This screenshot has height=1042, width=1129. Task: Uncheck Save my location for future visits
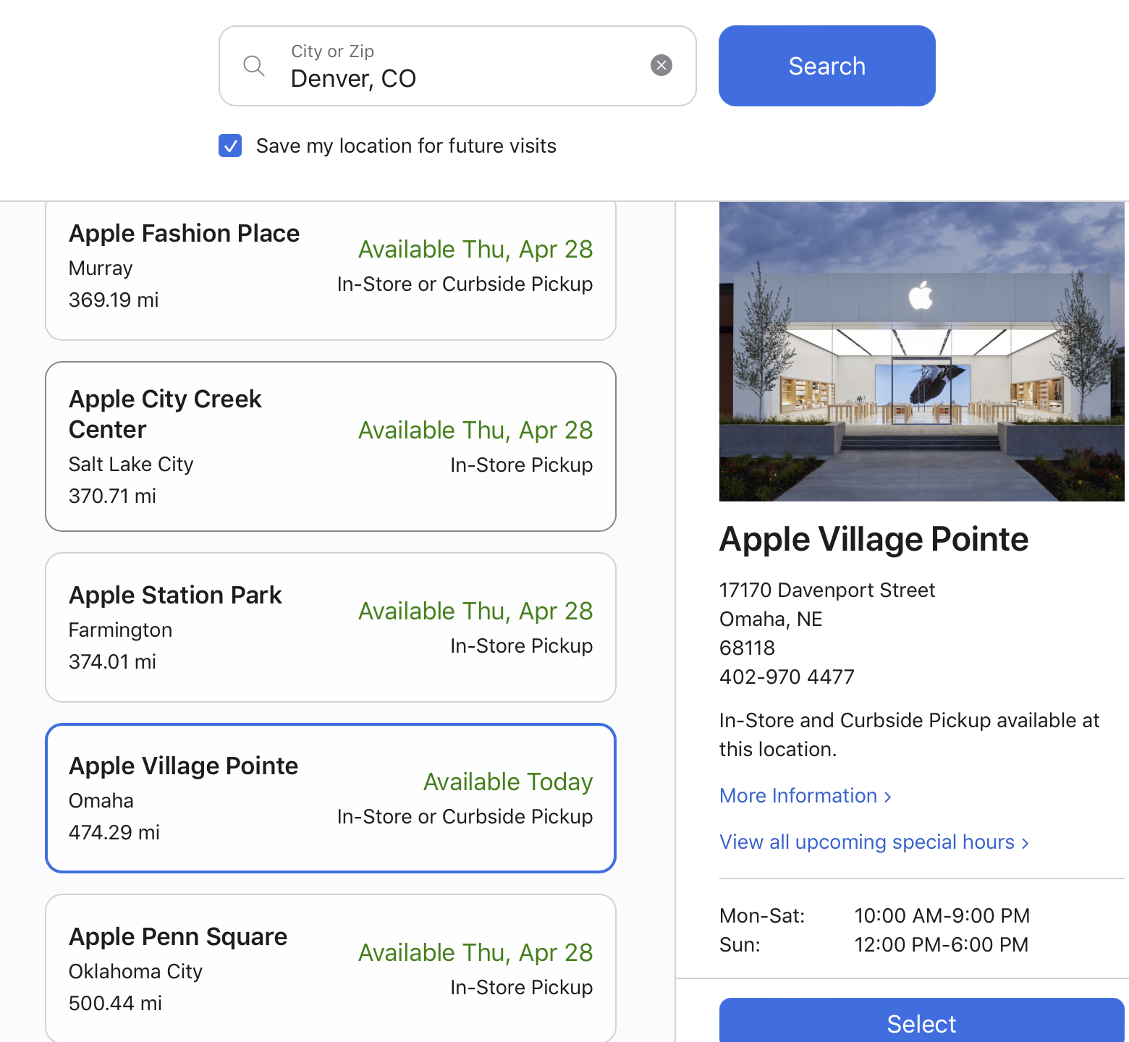tap(230, 145)
